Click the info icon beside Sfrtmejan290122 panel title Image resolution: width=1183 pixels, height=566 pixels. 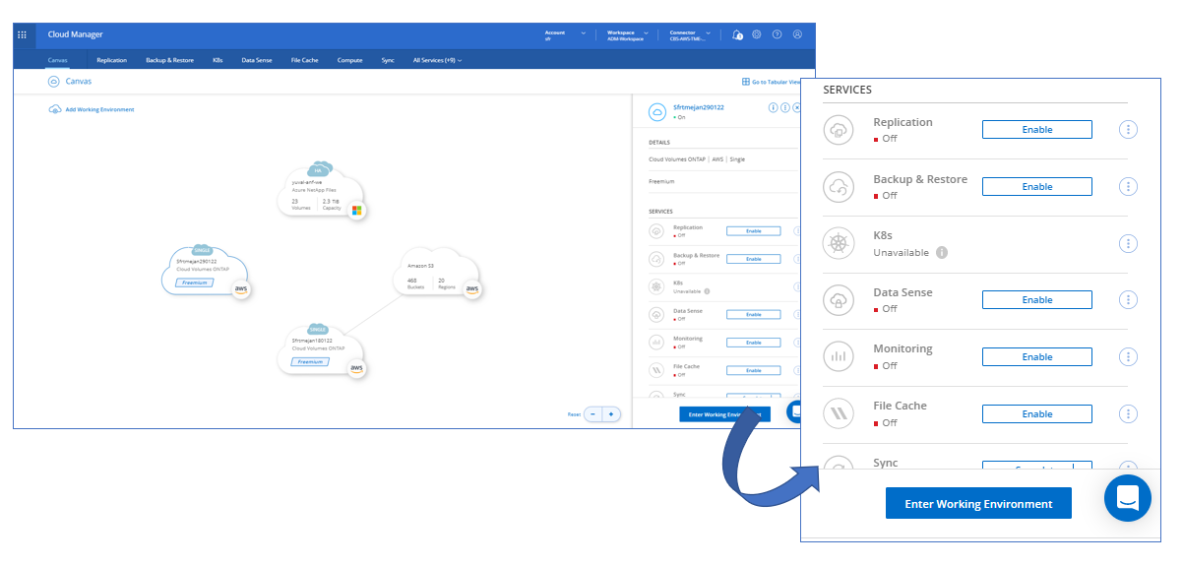tap(773, 107)
